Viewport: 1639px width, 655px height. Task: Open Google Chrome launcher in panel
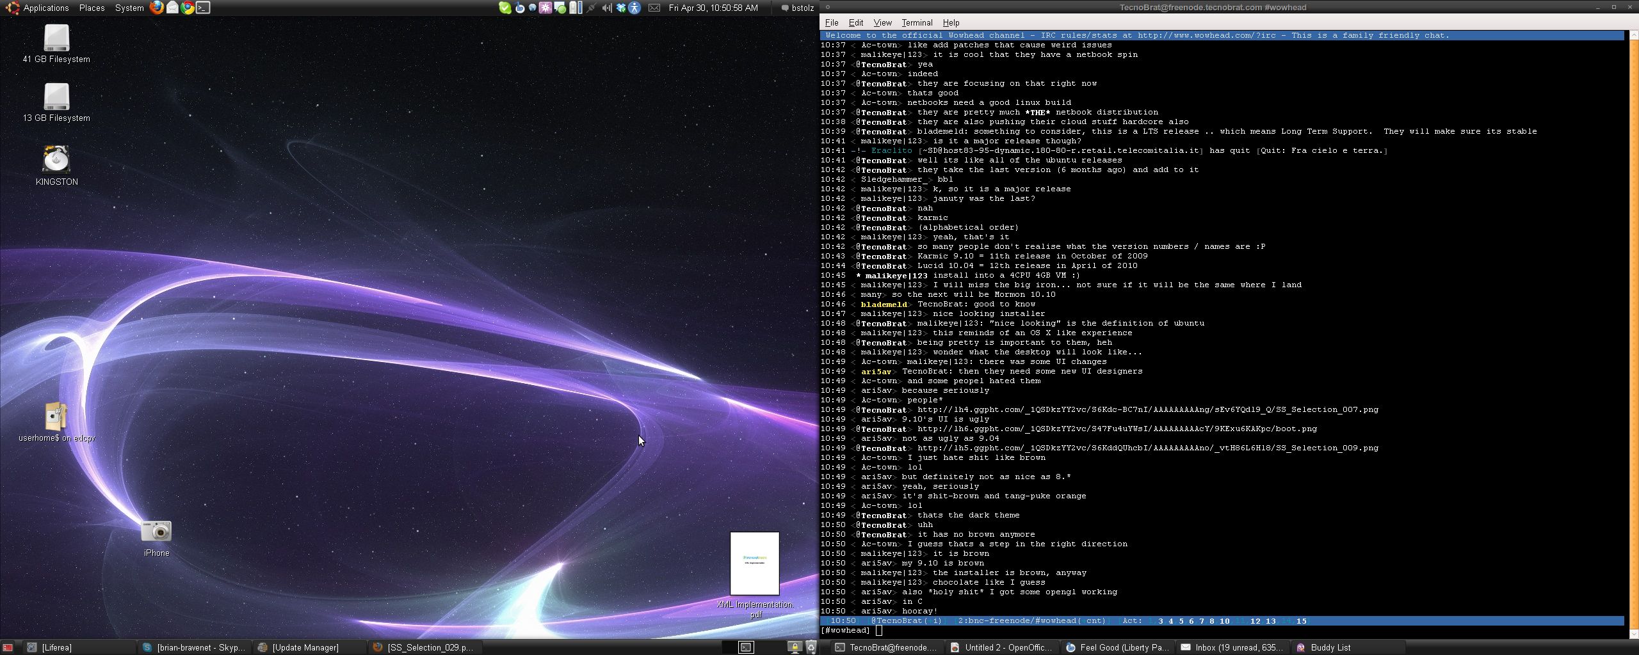[188, 8]
